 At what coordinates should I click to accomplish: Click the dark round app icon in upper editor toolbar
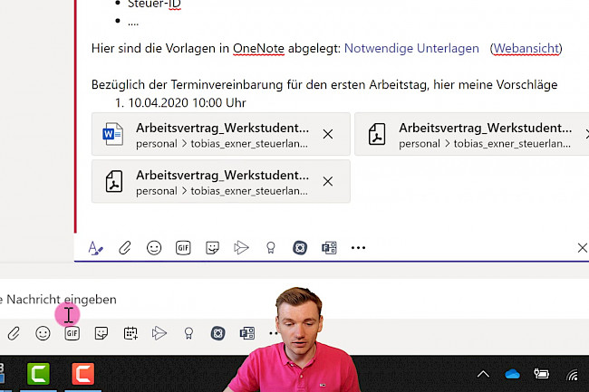point(300,248)
